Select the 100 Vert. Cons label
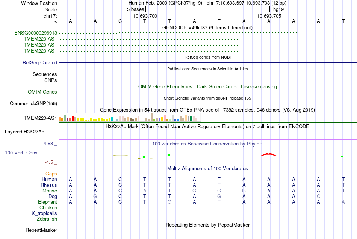This screenshot has width=357, height=239. click(x=21, y=153)
